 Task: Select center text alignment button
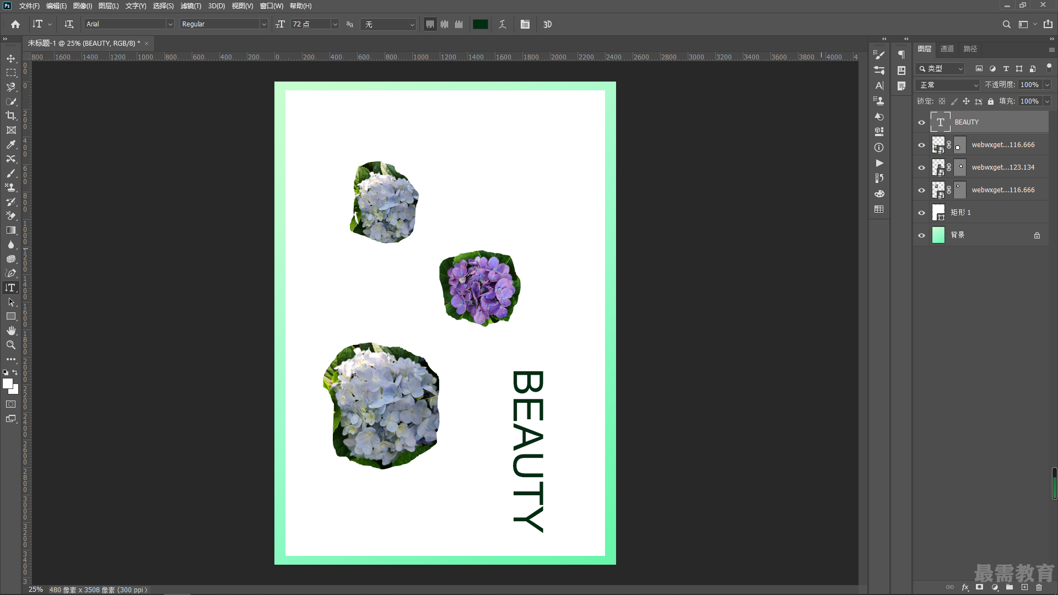click(x=445, y=24)
